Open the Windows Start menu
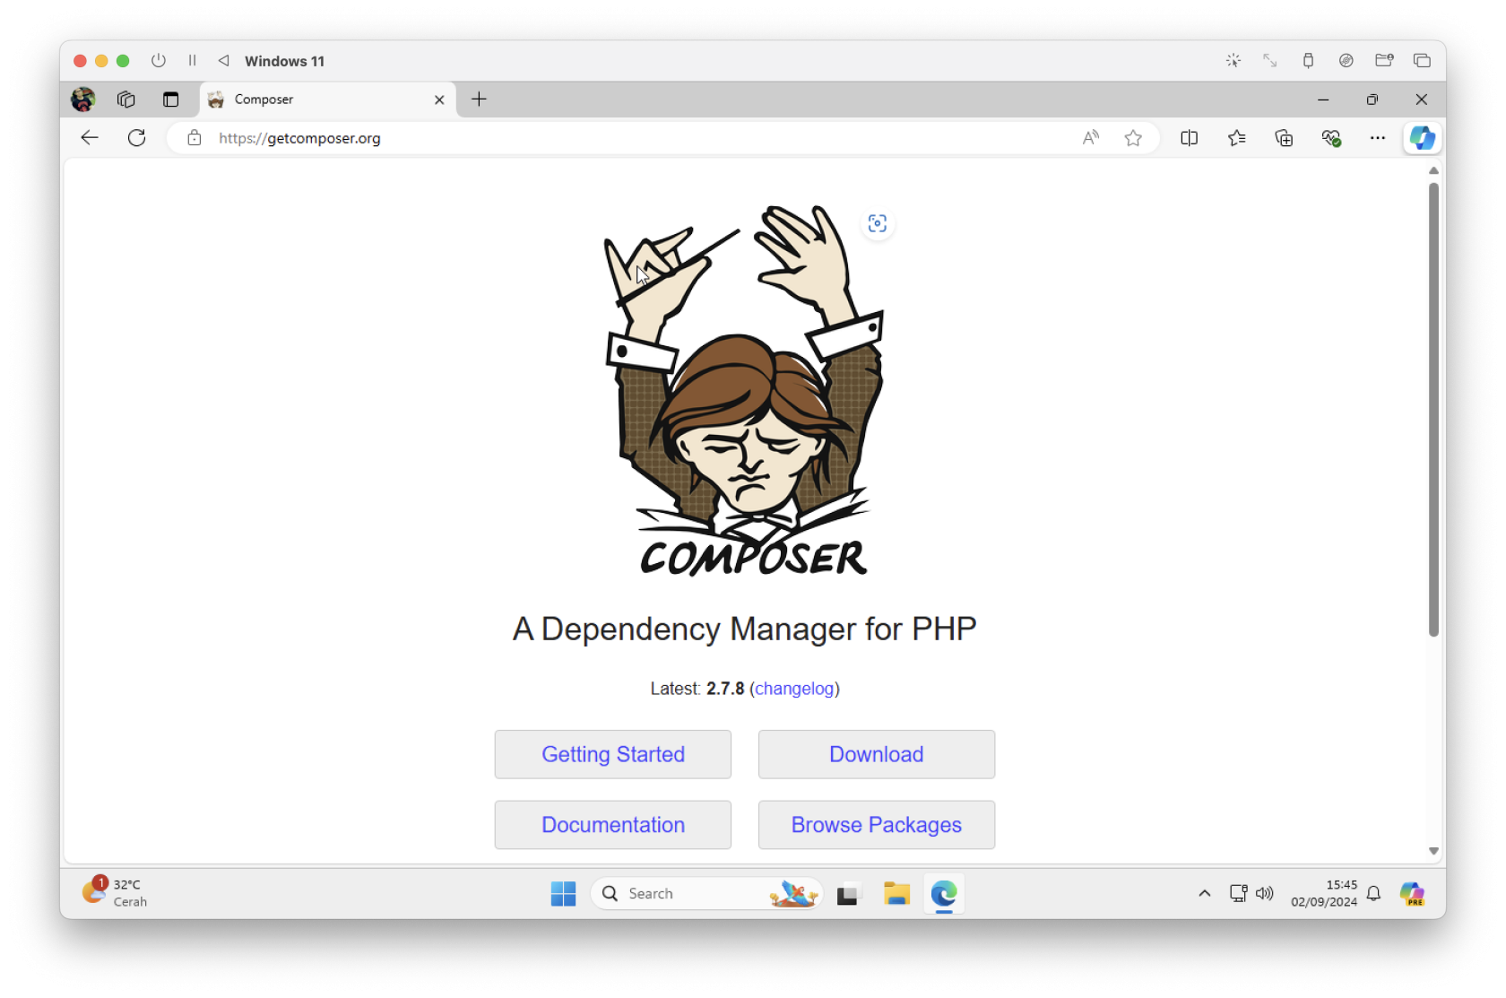1506x998 pixels. (563, 894)
